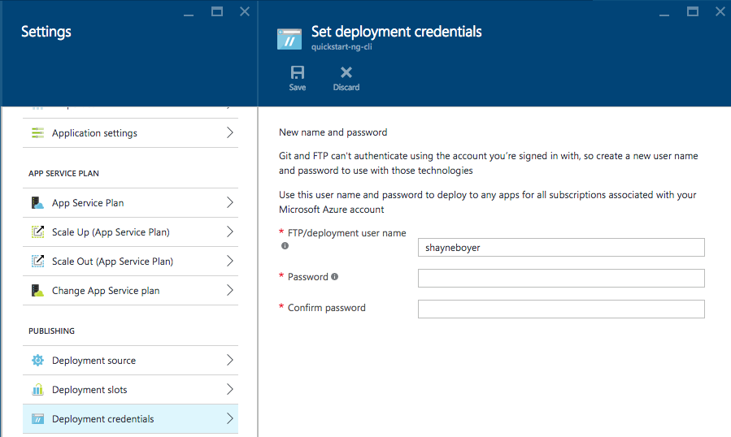The image size is (731, 437).
Task: Click the info icon beside Password label
Action: click(x=335, y=277)
